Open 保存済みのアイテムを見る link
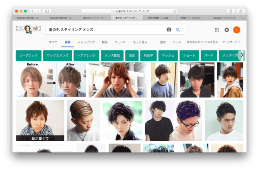This screenshot has width=259, height=170. click(202, 42)
